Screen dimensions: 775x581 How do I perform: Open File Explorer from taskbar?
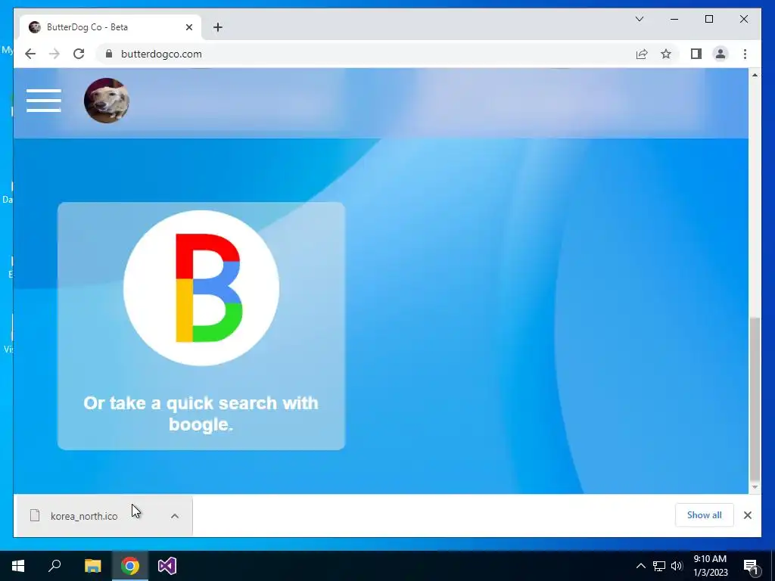pyautogui.click(x=92, y=566)
